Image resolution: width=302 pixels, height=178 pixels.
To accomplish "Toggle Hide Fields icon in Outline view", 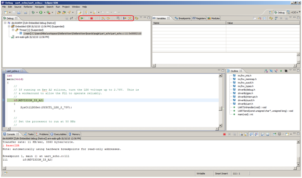I will [x=271, y=71].
